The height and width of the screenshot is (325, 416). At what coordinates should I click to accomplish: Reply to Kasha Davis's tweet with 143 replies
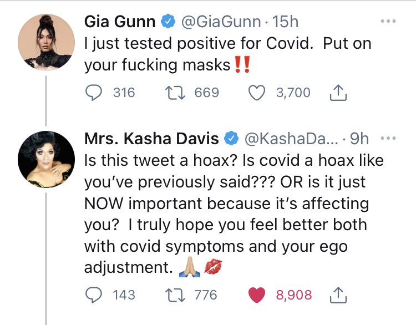coord(93,295)
